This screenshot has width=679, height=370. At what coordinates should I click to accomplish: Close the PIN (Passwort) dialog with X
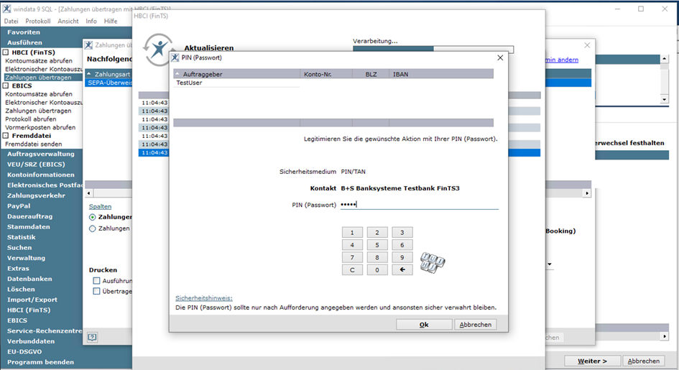pyautogui.click(x=500, y=57)
